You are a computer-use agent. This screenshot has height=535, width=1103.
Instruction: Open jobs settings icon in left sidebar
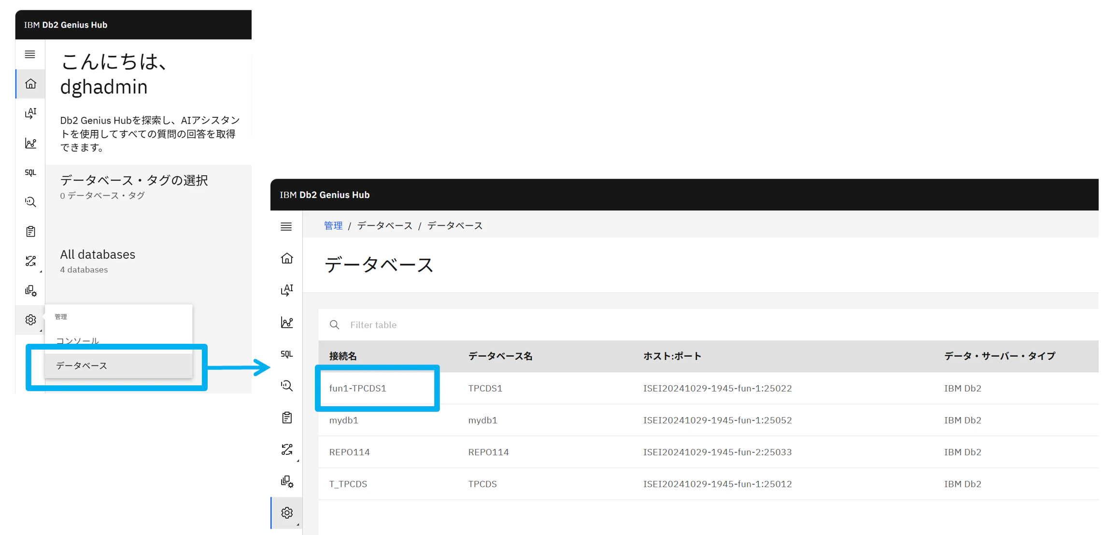point(30,291)
